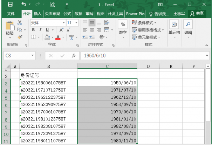Switch to the 公式 tab
Viewport: 212px width, 145px height.
[x=67, y=14]
